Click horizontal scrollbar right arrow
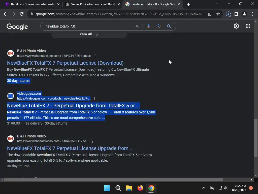This screenshot has width=258, height=194. tap(252, 180)
